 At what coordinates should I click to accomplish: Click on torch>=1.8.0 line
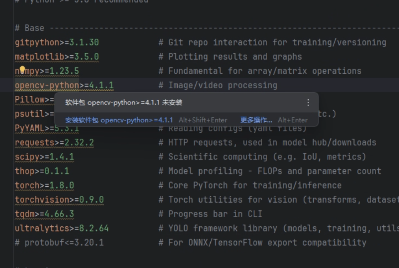(x=44, y=185)
